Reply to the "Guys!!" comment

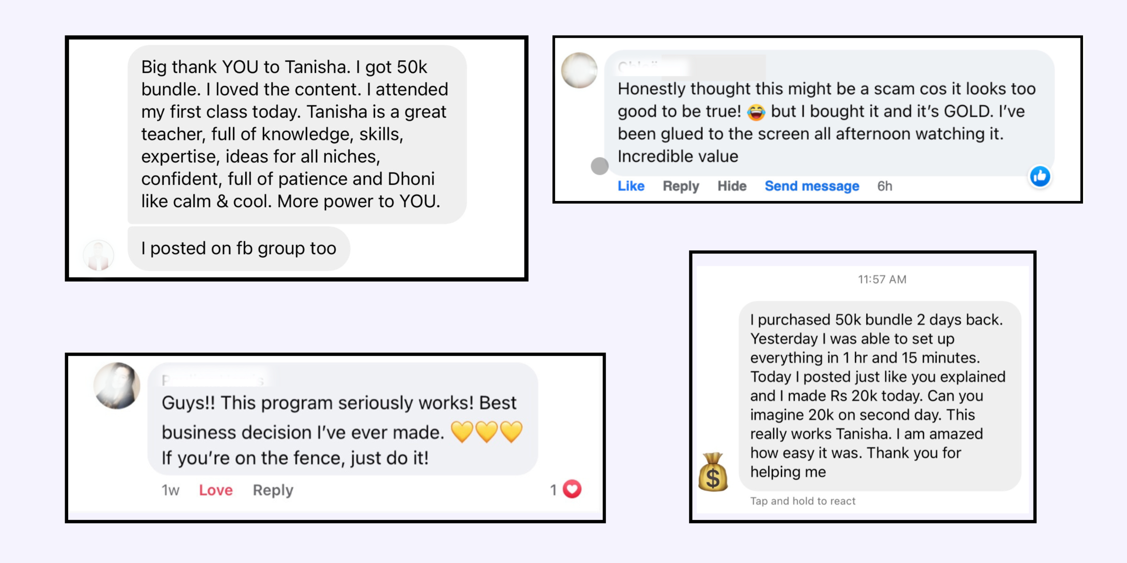pyautogui.click(x=273, y=490)
